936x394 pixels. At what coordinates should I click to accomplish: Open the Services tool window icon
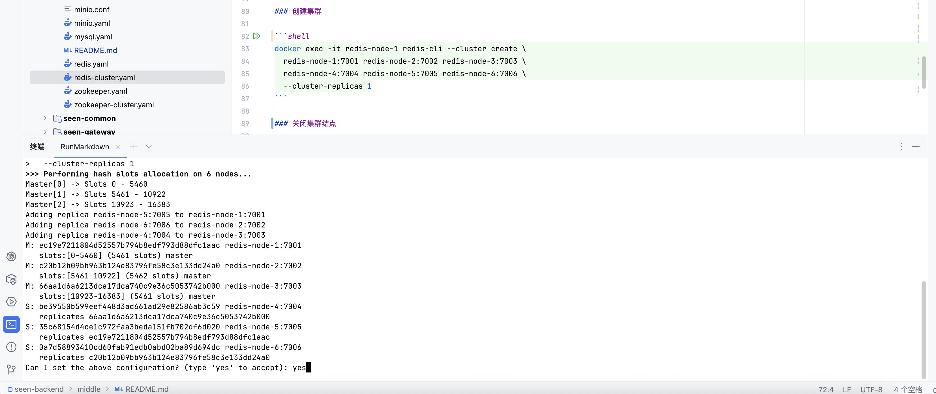pos(11,301)
